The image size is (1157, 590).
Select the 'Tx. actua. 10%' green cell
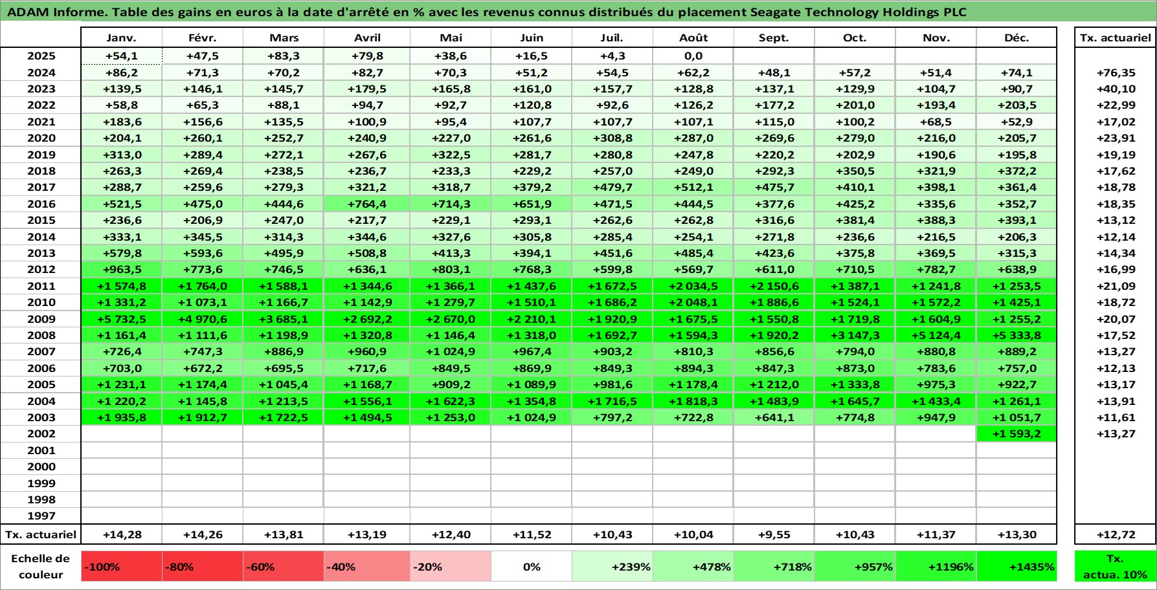(1115, 567)
